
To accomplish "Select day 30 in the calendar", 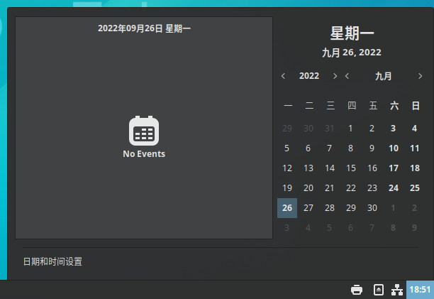I will click(x=372, y=208).
